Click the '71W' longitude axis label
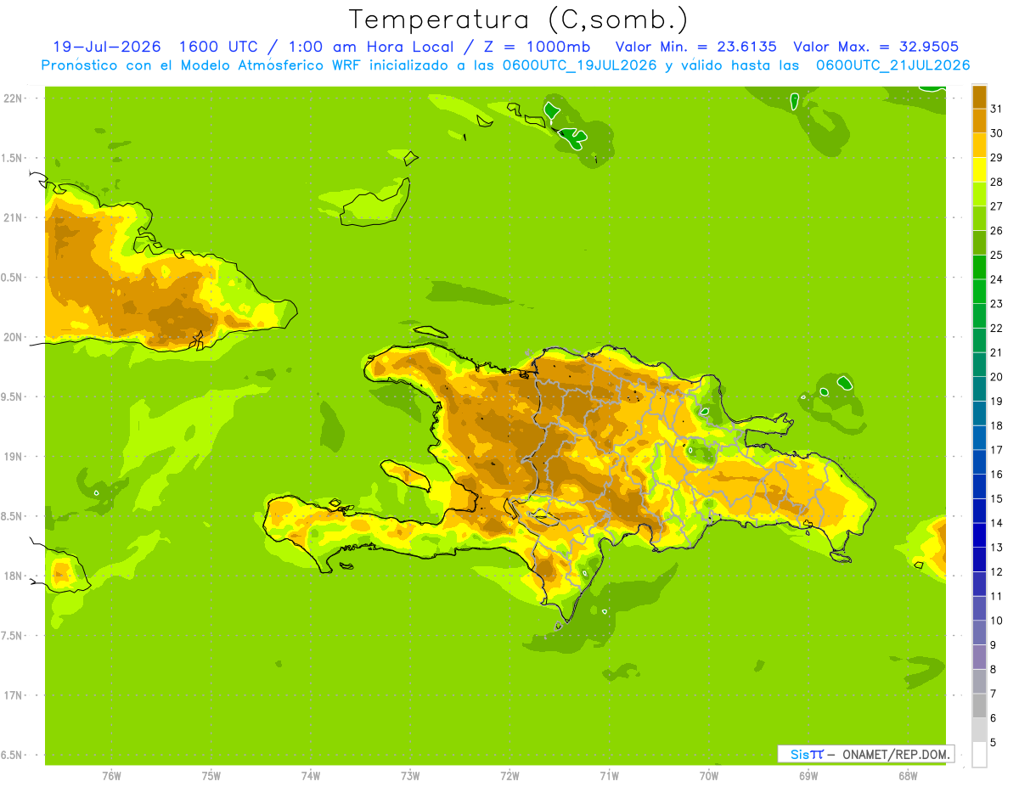This screenshot has height=787, width=1019. coord(609,775)
